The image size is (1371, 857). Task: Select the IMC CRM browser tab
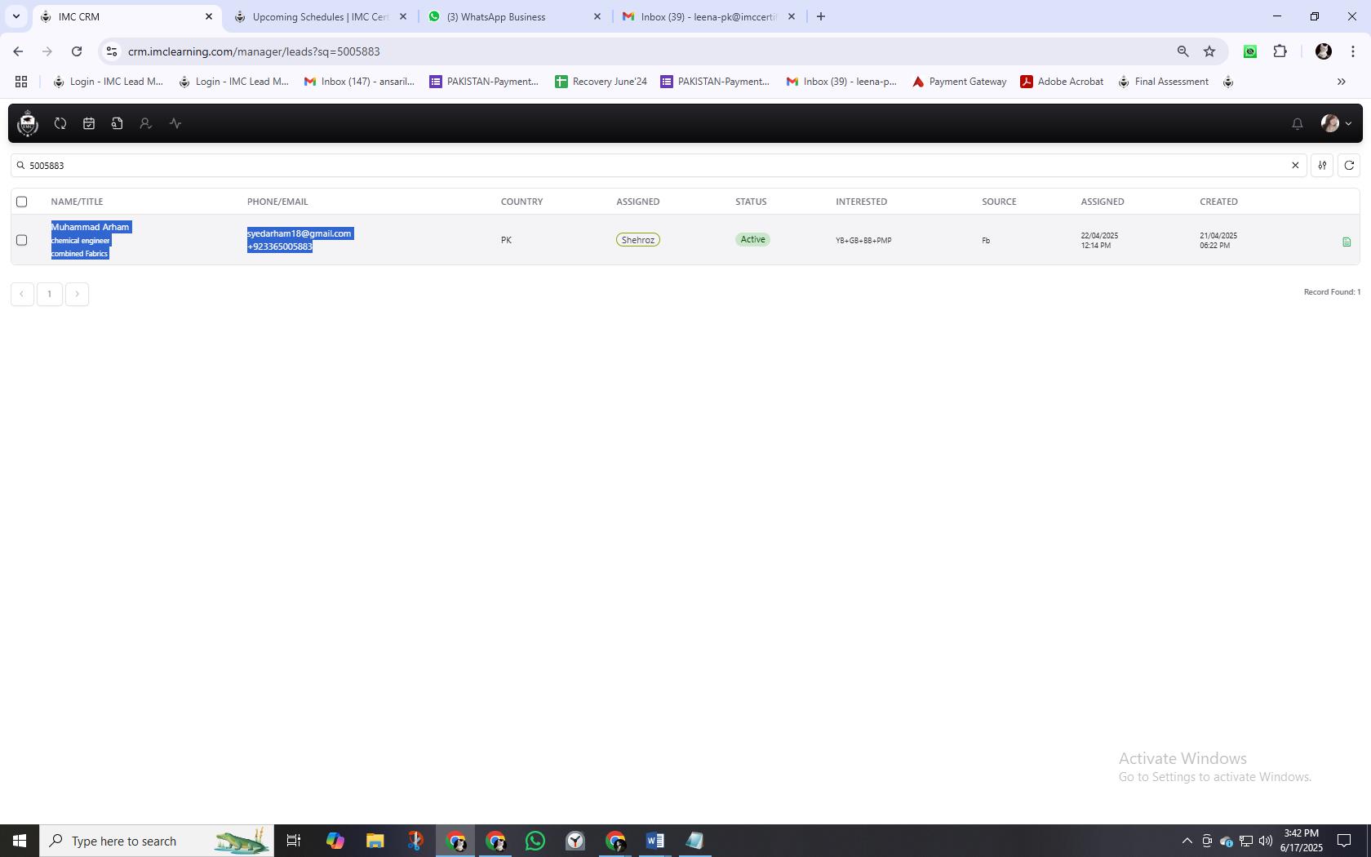coord(126,16)
